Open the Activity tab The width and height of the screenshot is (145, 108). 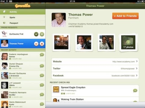pos(23,12)
